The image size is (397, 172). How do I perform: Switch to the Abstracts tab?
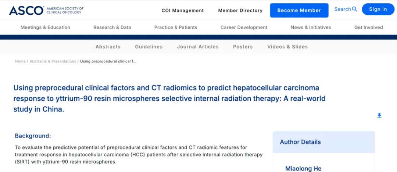click(108, 47)
